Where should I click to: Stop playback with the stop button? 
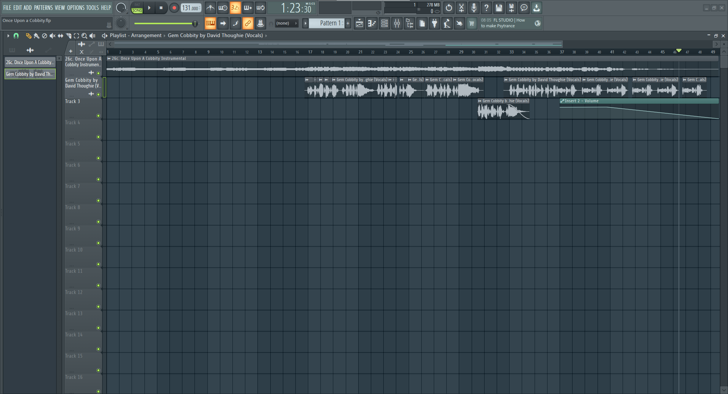coord(161,8)
